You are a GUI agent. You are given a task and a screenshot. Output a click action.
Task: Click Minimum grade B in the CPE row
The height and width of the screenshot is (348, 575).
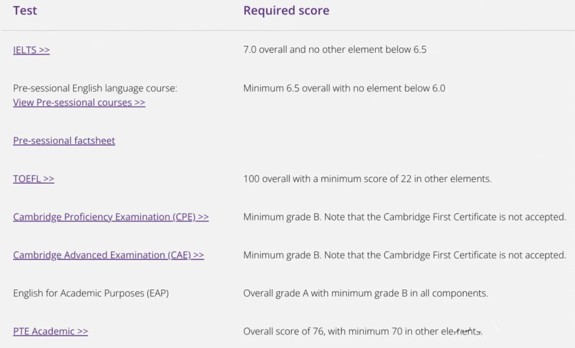[282, 217]
